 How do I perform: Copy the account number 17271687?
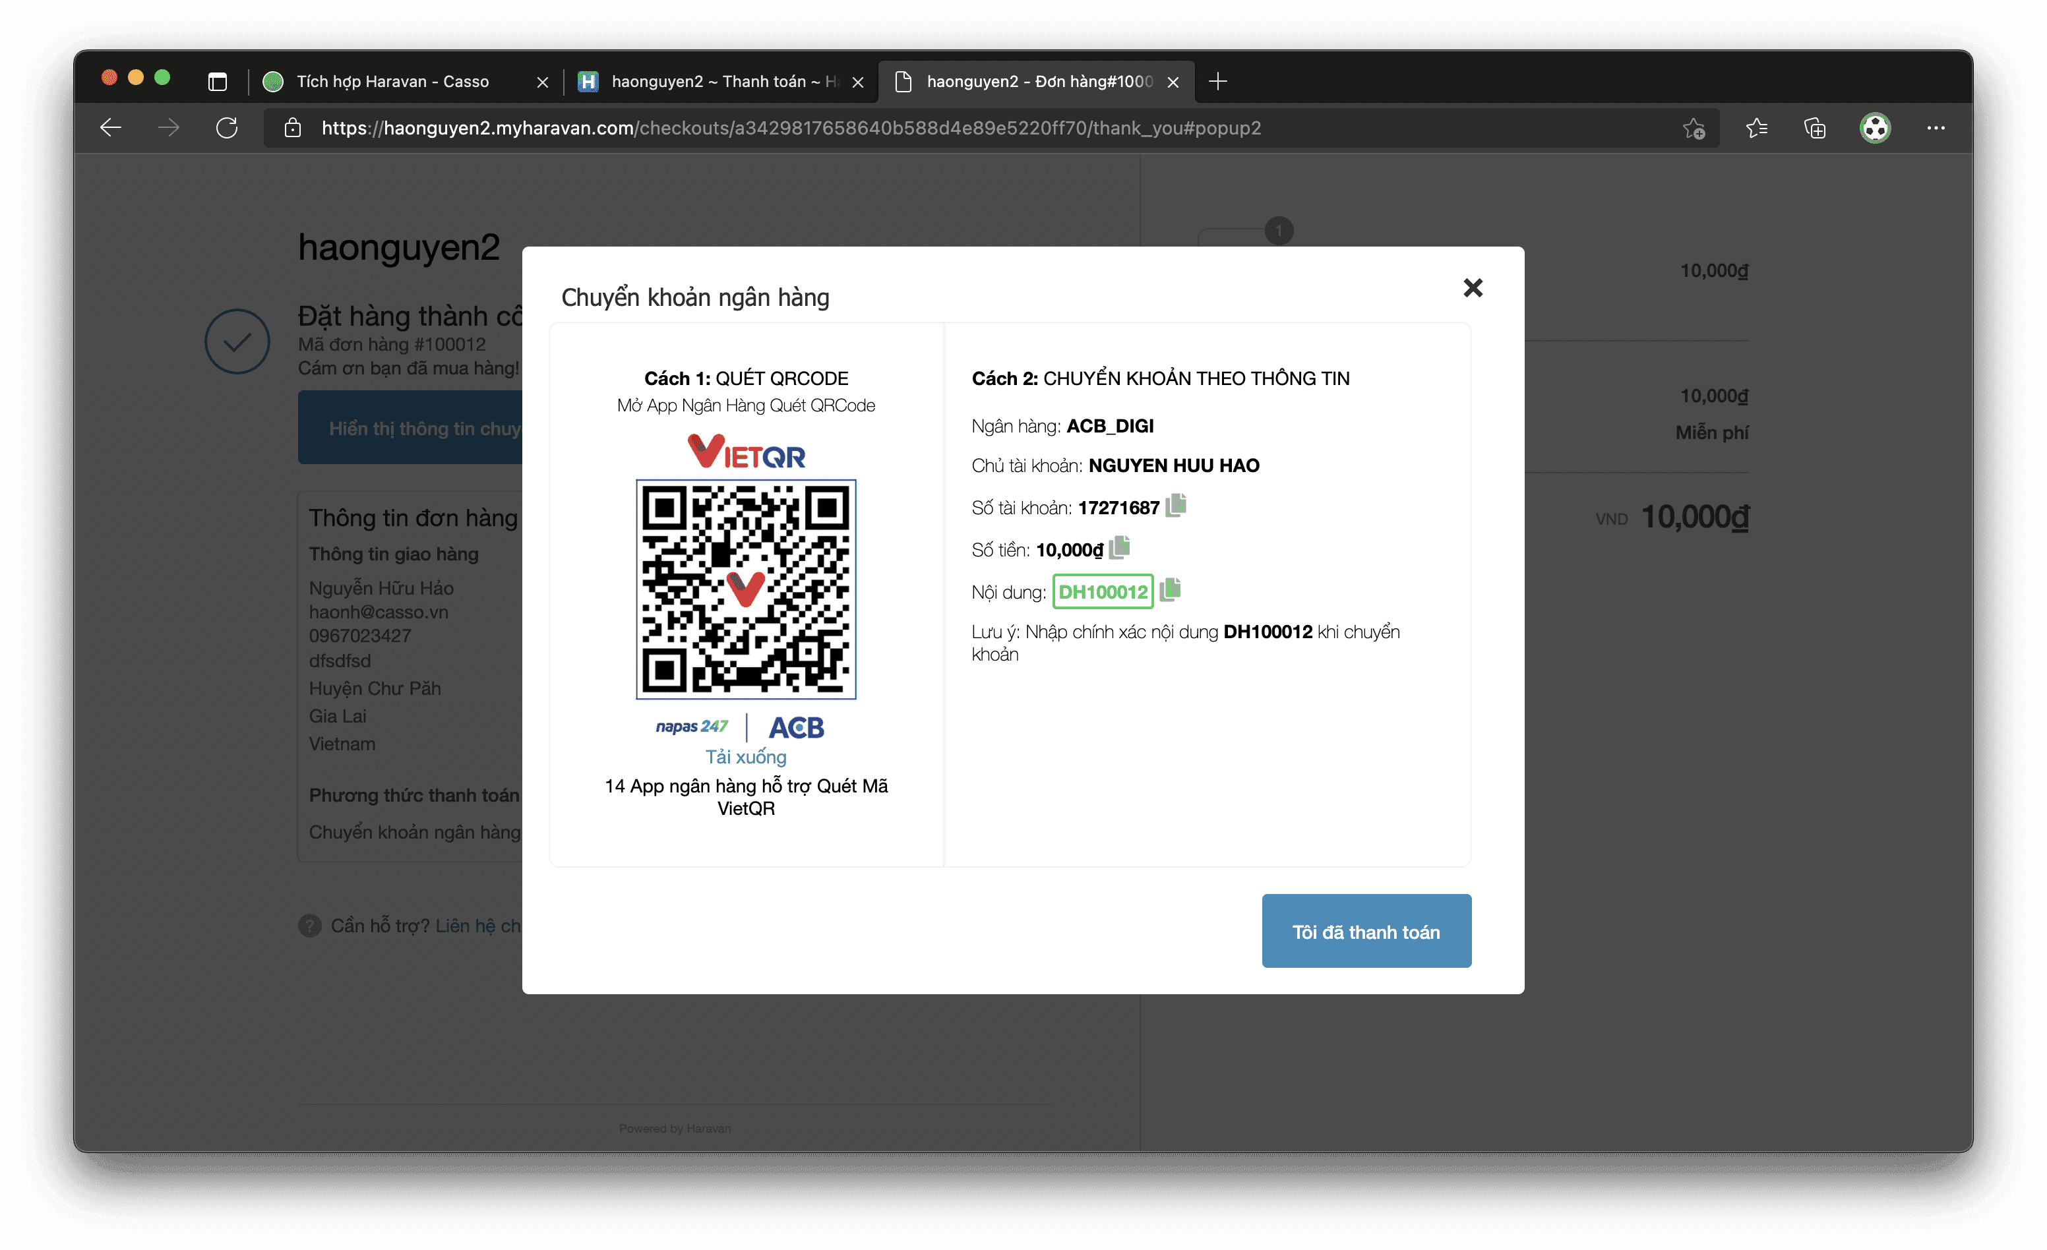pyautogui.click(x=1176, y=506)
